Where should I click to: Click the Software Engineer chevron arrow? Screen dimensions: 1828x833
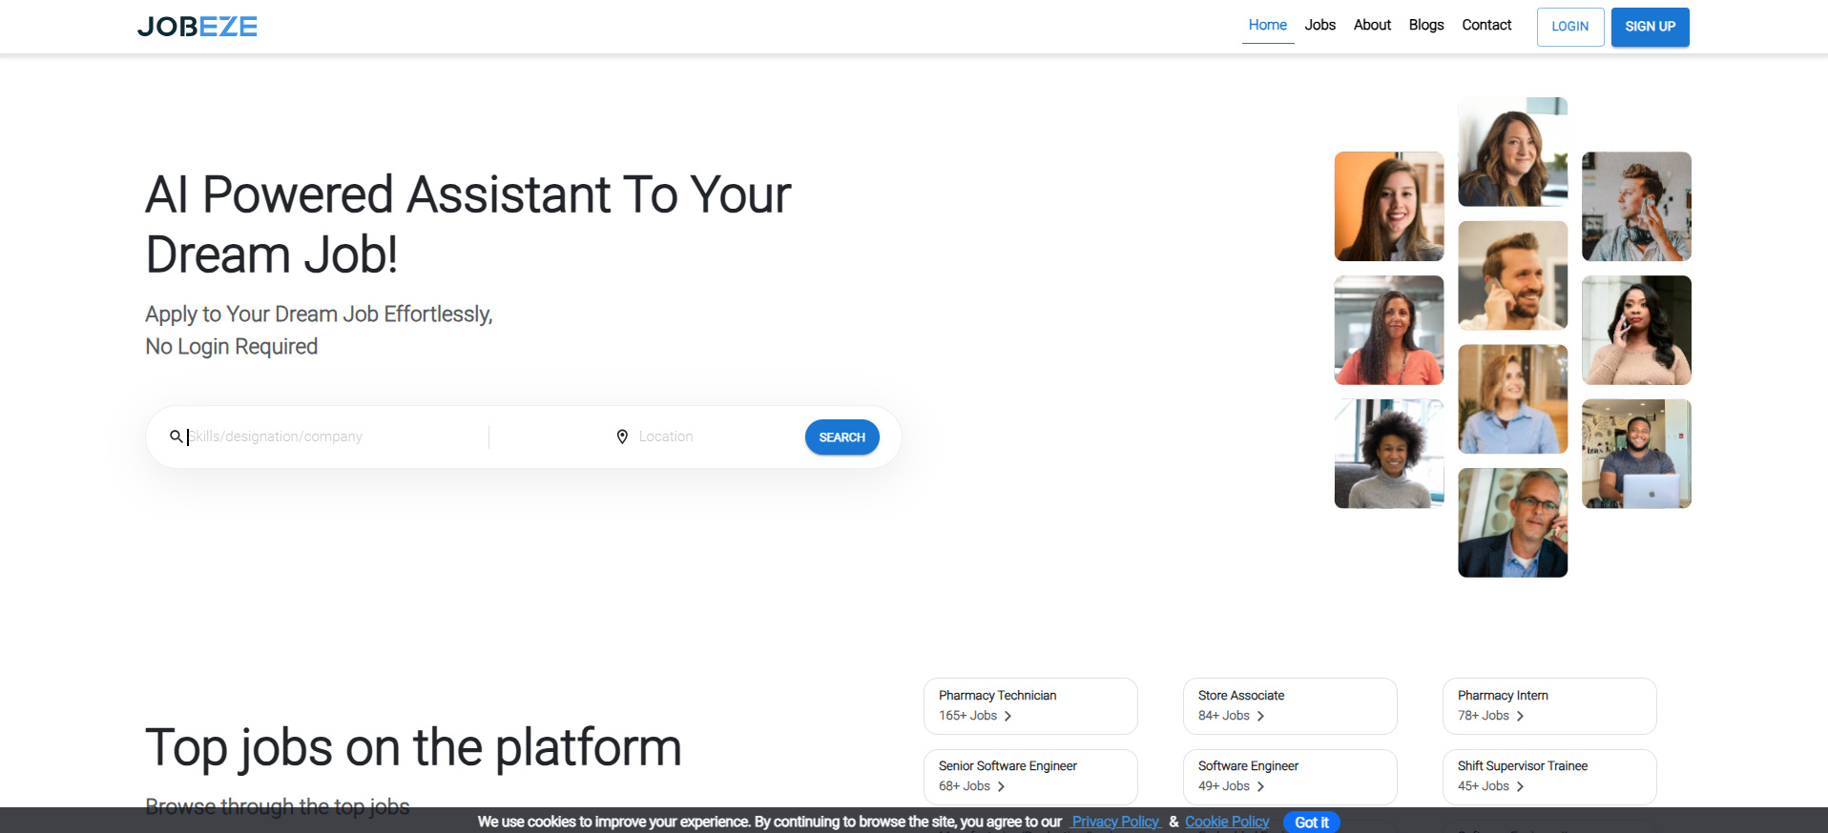[x=1260, y=786]
